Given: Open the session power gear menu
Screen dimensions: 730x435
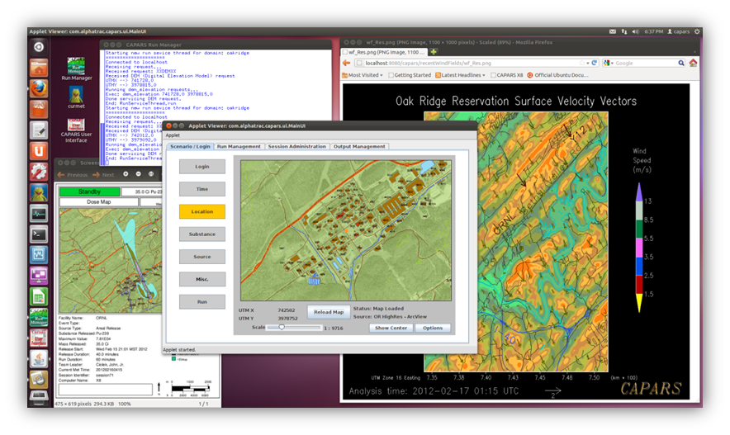Looking at the screenshot, I should 697,31.
